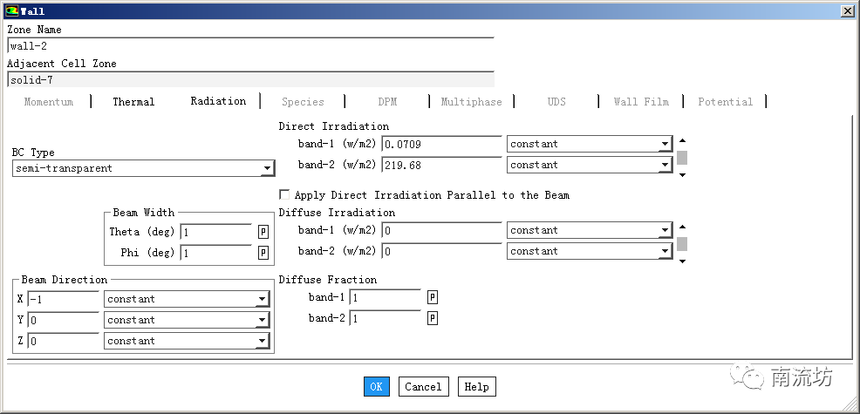Click Diffuse Fraction band-2 P icon
The image size is (860, 414).
coord(432,318)
